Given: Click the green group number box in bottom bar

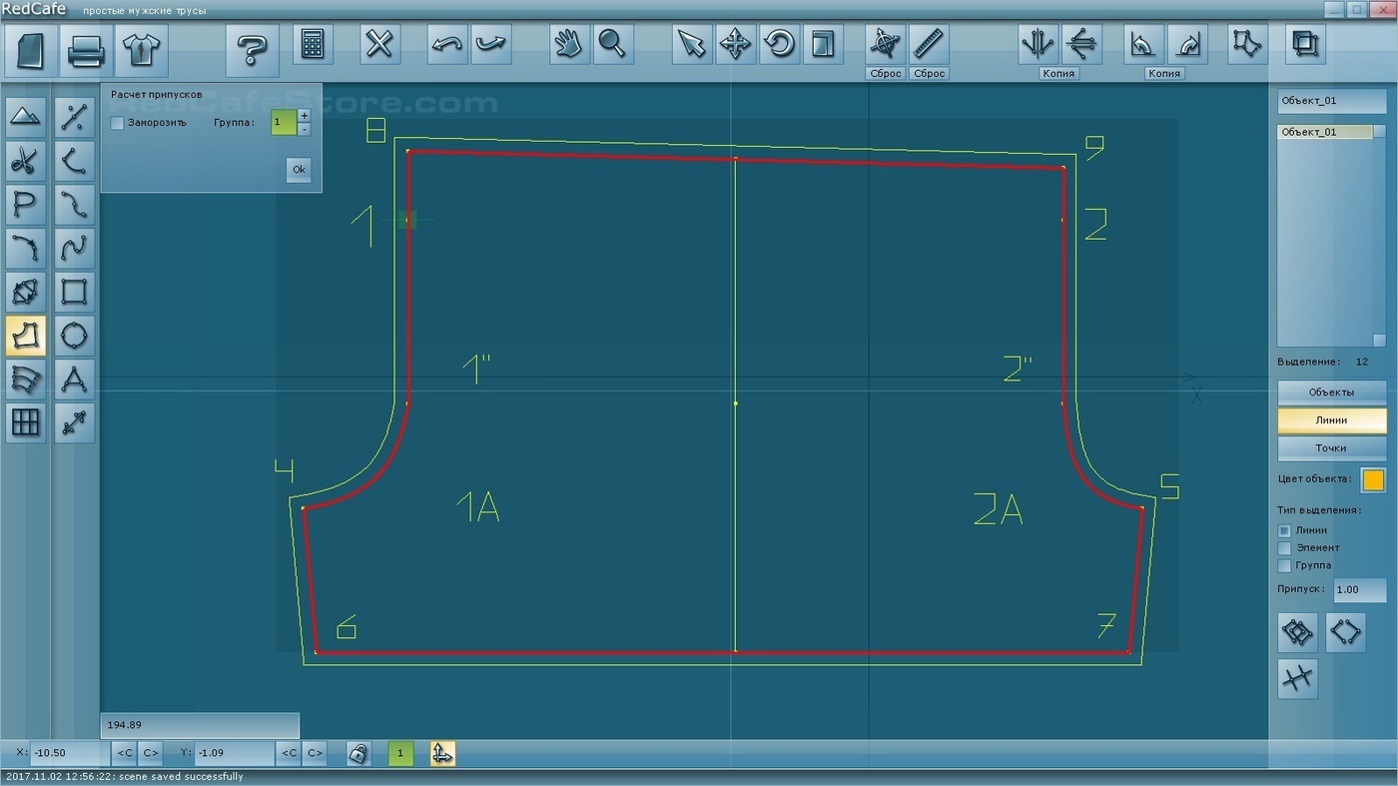Looking at the screenshot, I should click(400, 754).
